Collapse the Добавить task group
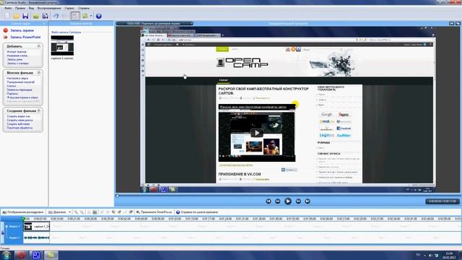 pos(38,46)
